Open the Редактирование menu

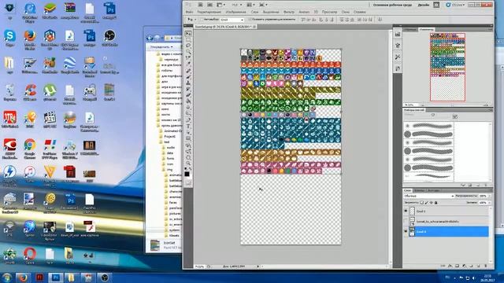[x=209, y=12]
